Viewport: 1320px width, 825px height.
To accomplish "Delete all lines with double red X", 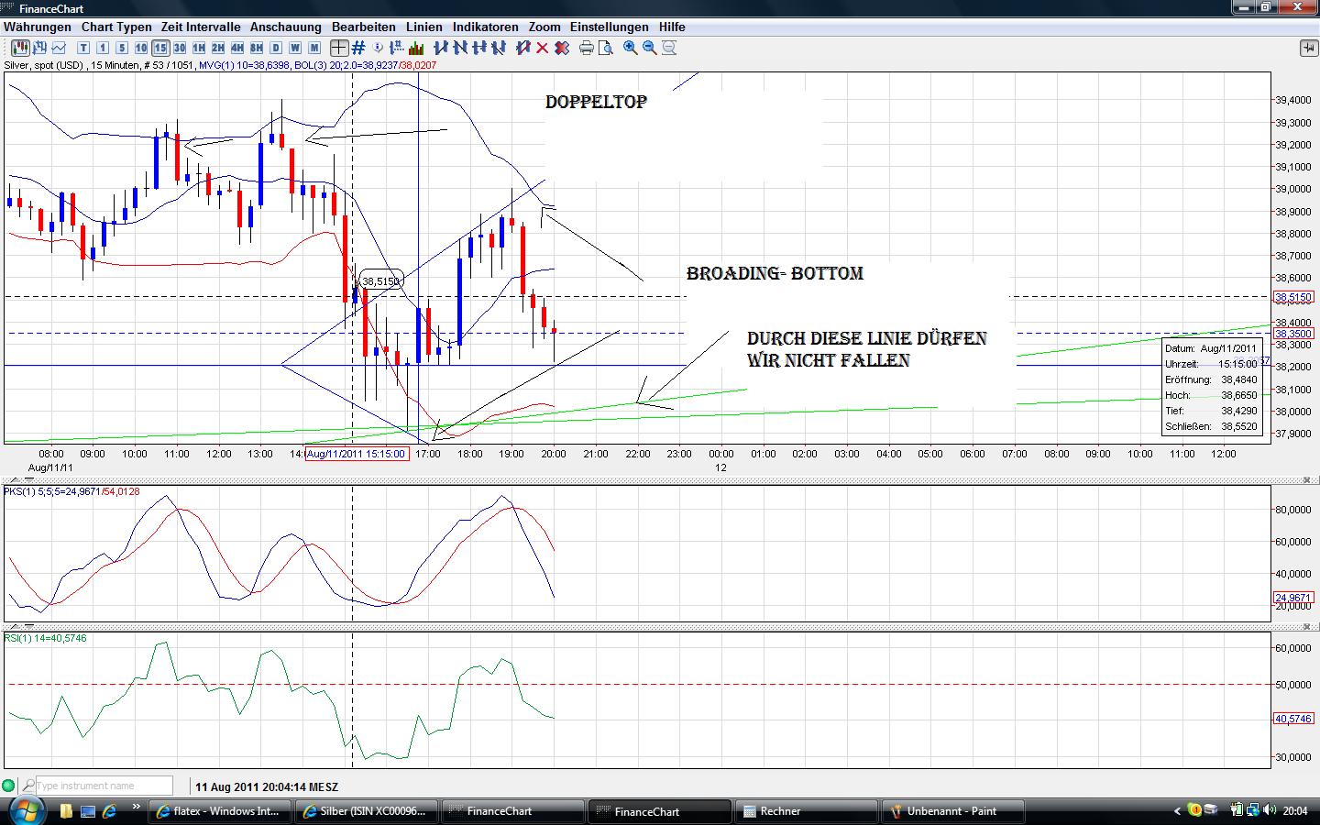I will [x=561, y=48].
